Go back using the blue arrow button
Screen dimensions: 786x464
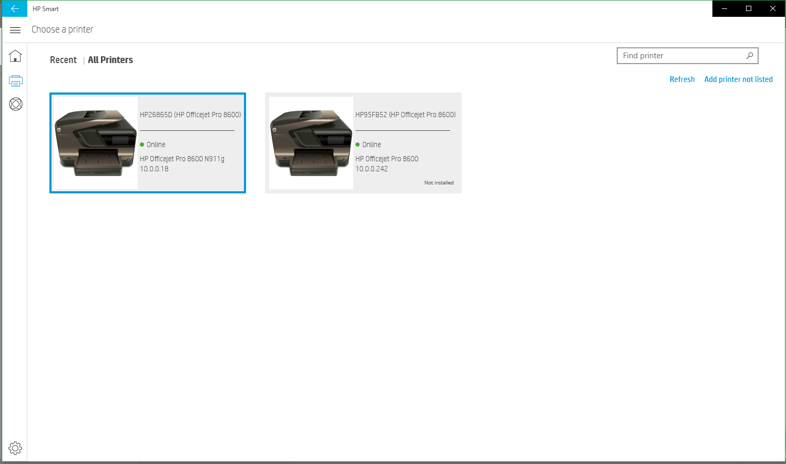pyautogui.click(x=15, y=9)
